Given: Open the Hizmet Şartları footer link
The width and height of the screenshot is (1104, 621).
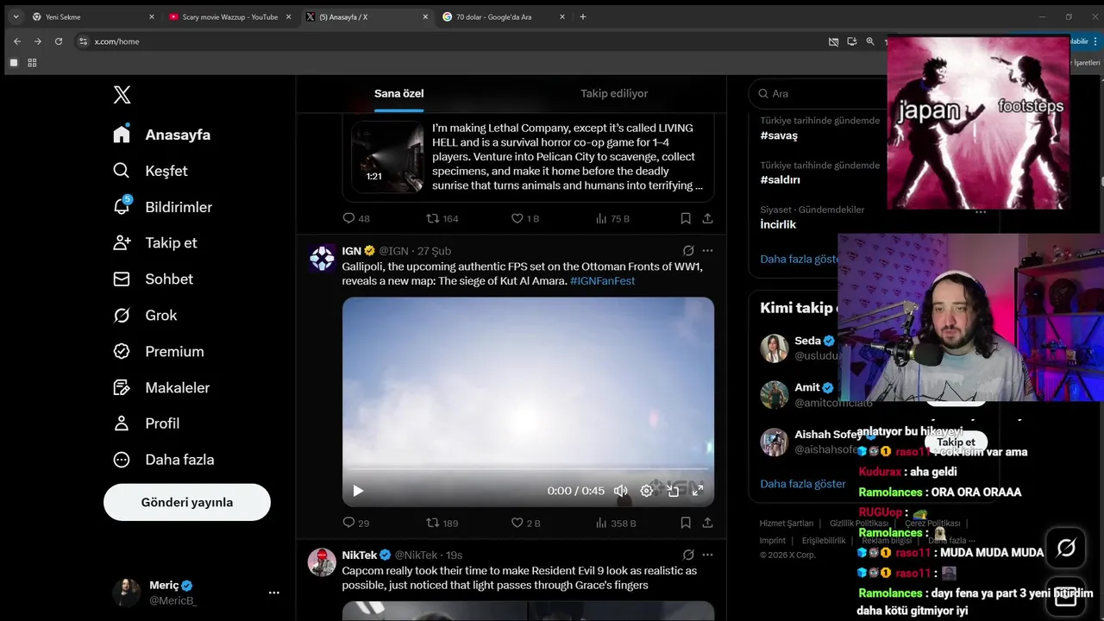Looking at the screenshot, I should click(787, 524).
